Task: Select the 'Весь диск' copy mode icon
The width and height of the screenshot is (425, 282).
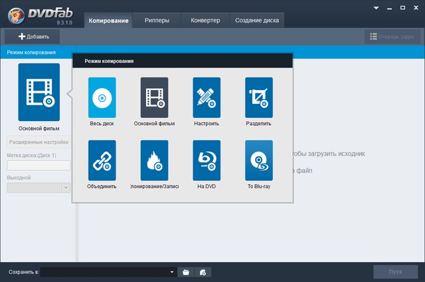Action: [102, 97]
